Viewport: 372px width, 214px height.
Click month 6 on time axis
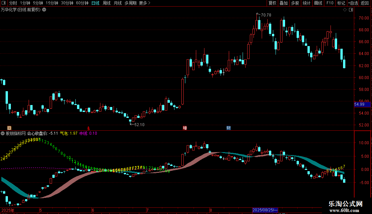93,210
